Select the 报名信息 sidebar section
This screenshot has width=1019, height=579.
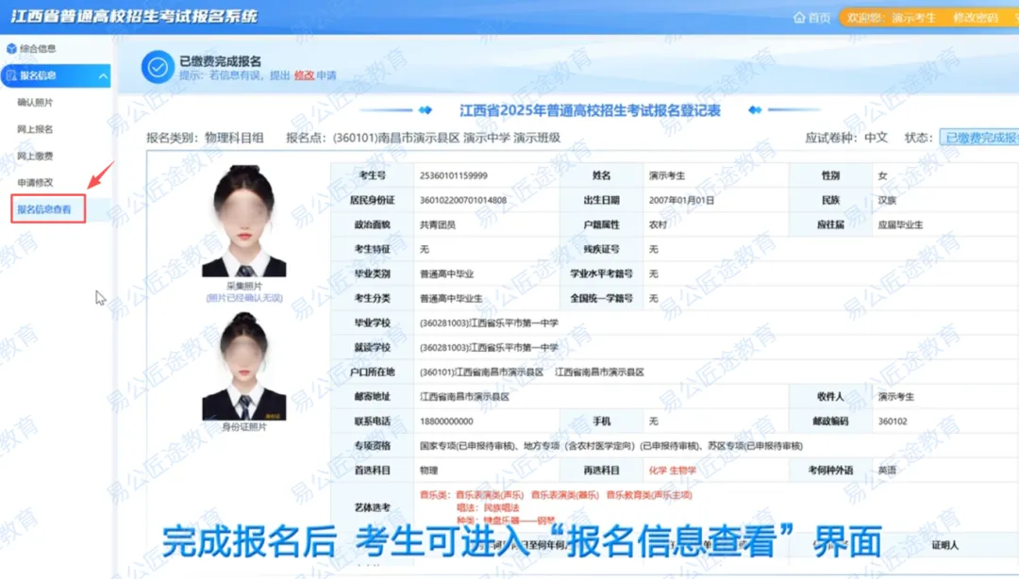click(x=56, y=75)
